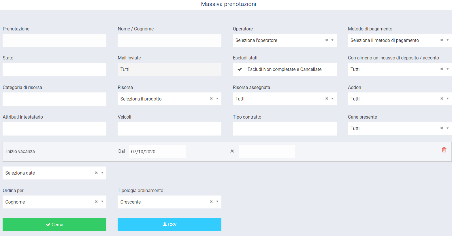This screenshot has width=452, height=236.
Task: Uncheck Escludi Non completate e Cancellate
Action: tap(240, 69)
